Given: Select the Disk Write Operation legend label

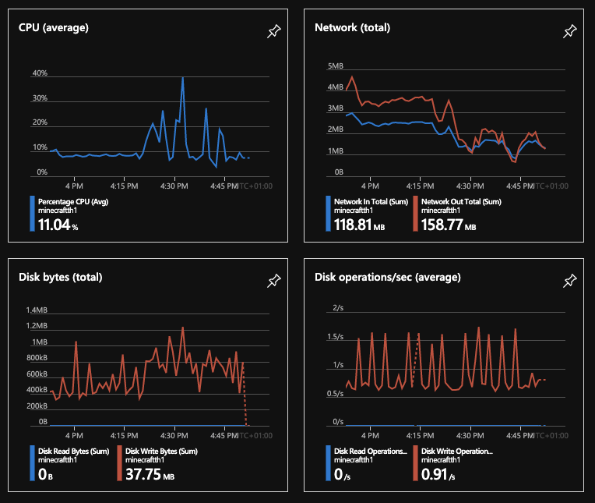Looking at the screenshot, I should coord(457,452).
